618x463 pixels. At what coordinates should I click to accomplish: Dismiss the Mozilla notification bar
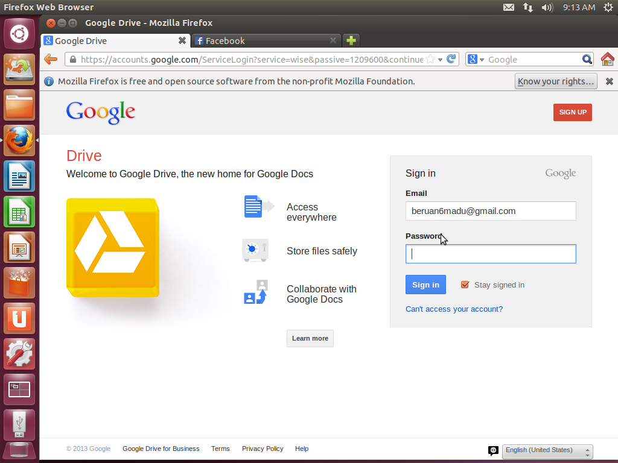tap(610, 81)
